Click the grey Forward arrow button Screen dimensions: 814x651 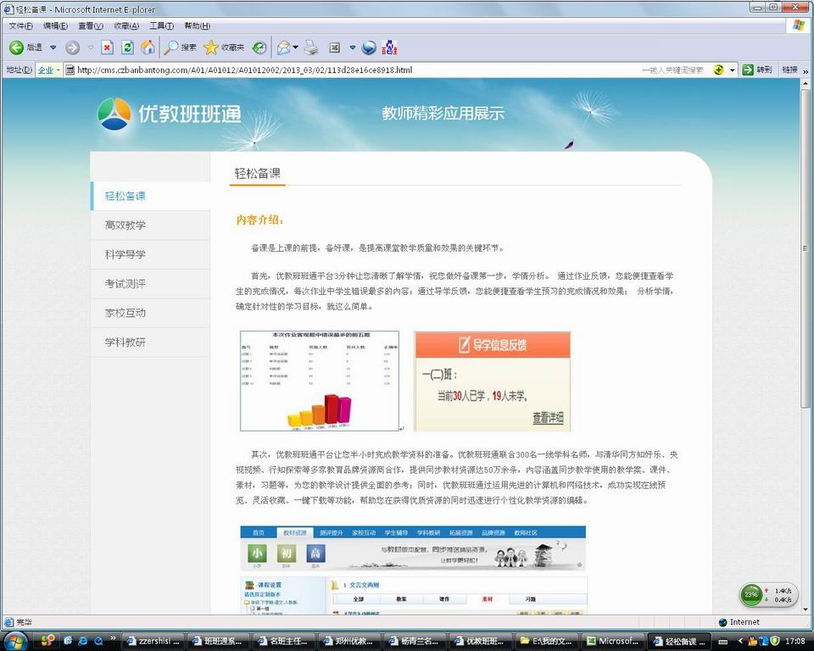point(73,47)
